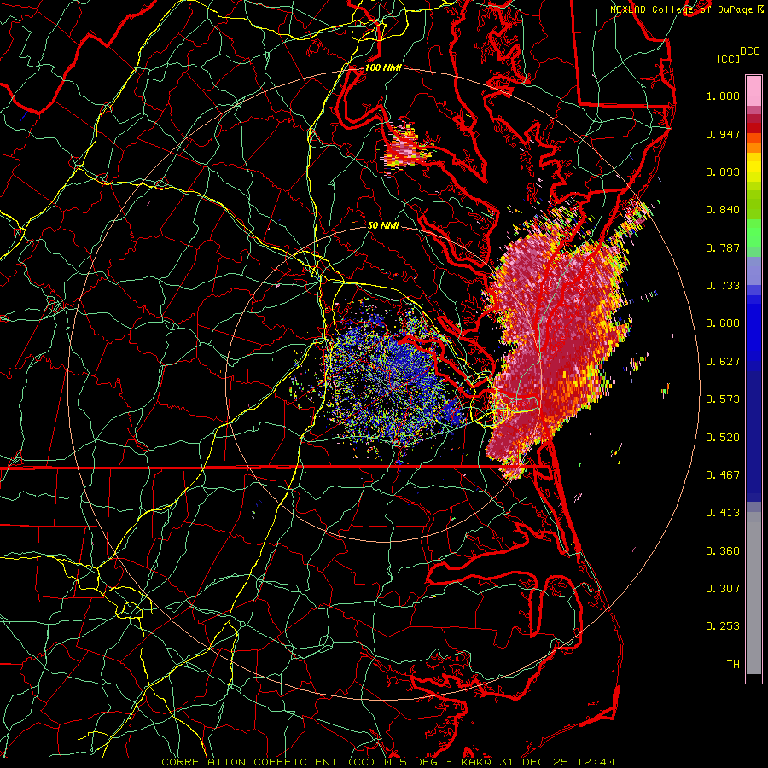
Task: Select the 0.467 scale label
Action: [723, 475]
